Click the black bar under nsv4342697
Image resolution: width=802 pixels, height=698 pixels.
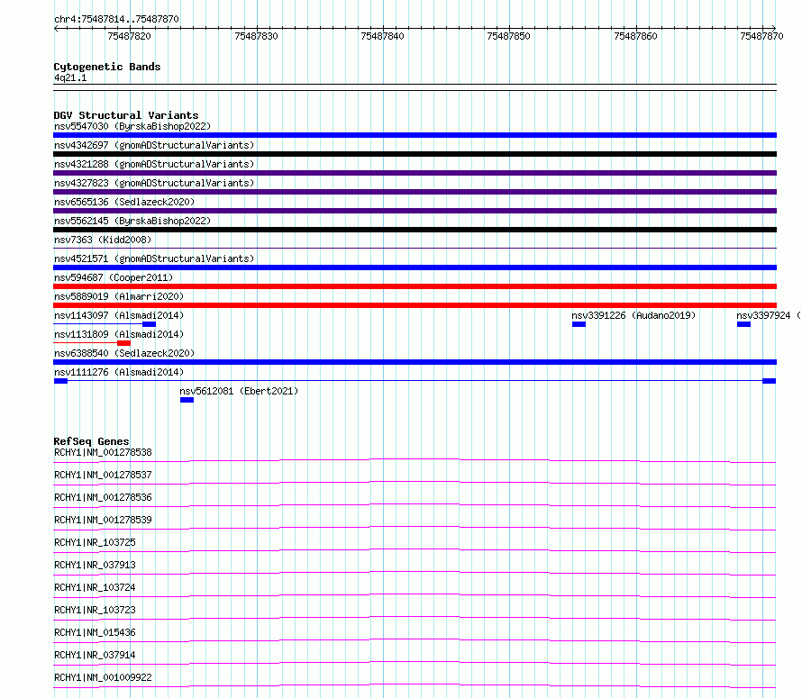coord(415,154)
